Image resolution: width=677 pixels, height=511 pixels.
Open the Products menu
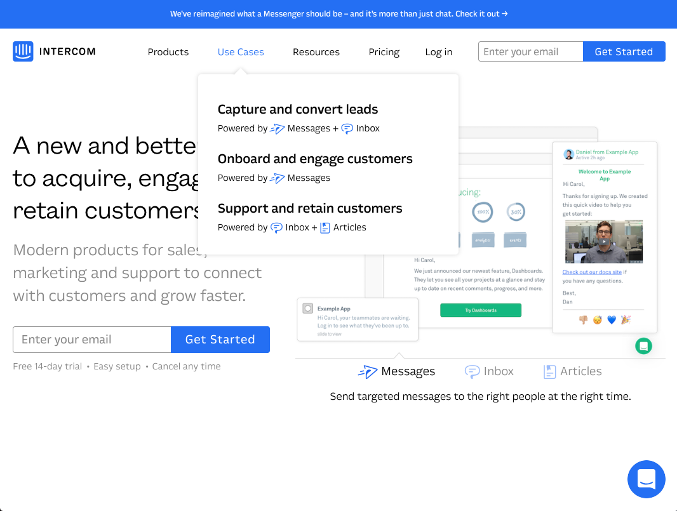[168, 52]
